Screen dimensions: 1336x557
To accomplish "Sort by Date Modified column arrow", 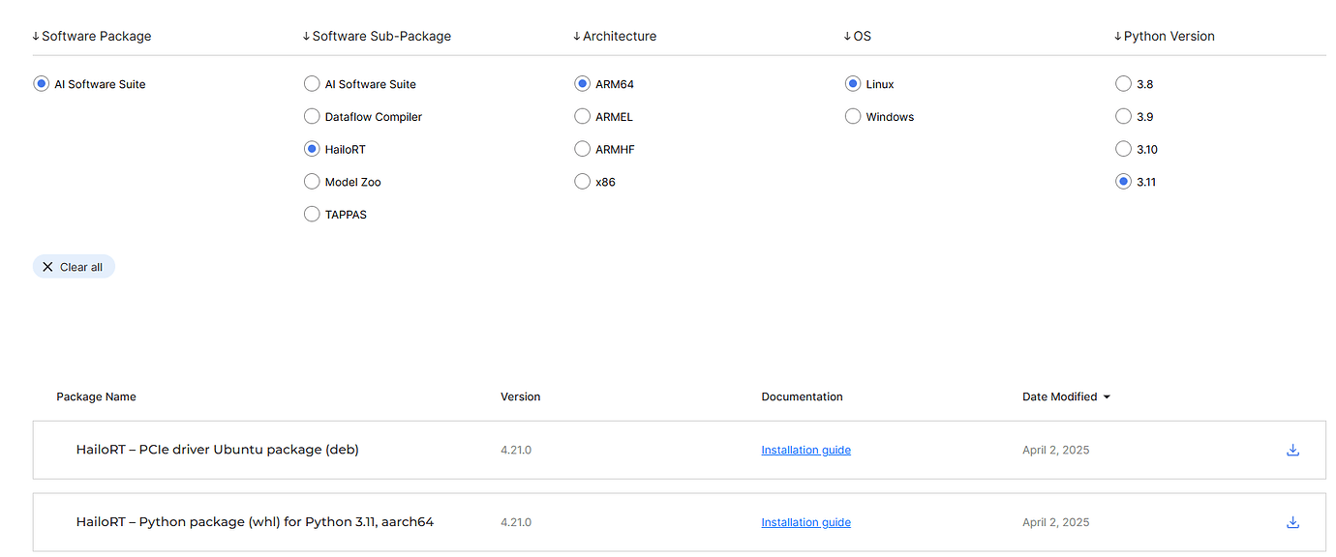I will (x=1107, y=397).
